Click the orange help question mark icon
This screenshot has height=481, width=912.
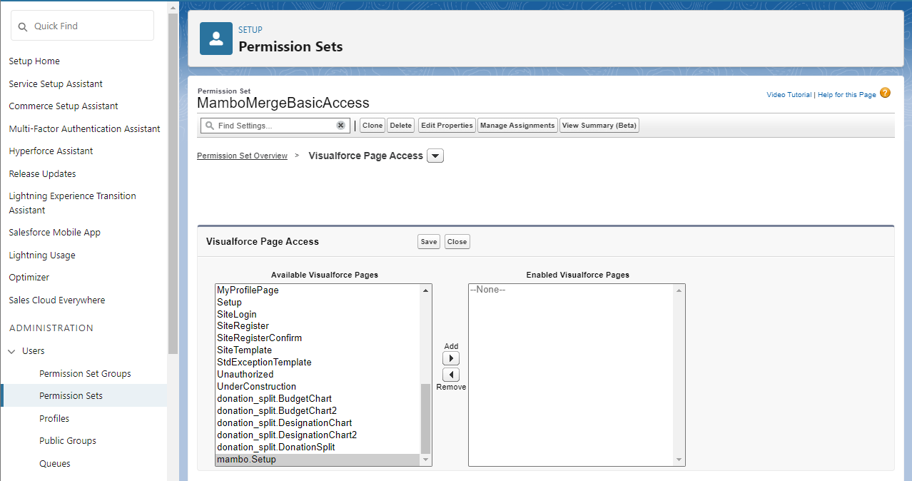click(x=885, y=93)
